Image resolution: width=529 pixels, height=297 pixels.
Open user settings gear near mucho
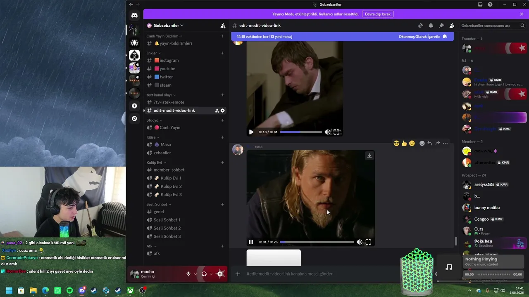click(220, 274)
